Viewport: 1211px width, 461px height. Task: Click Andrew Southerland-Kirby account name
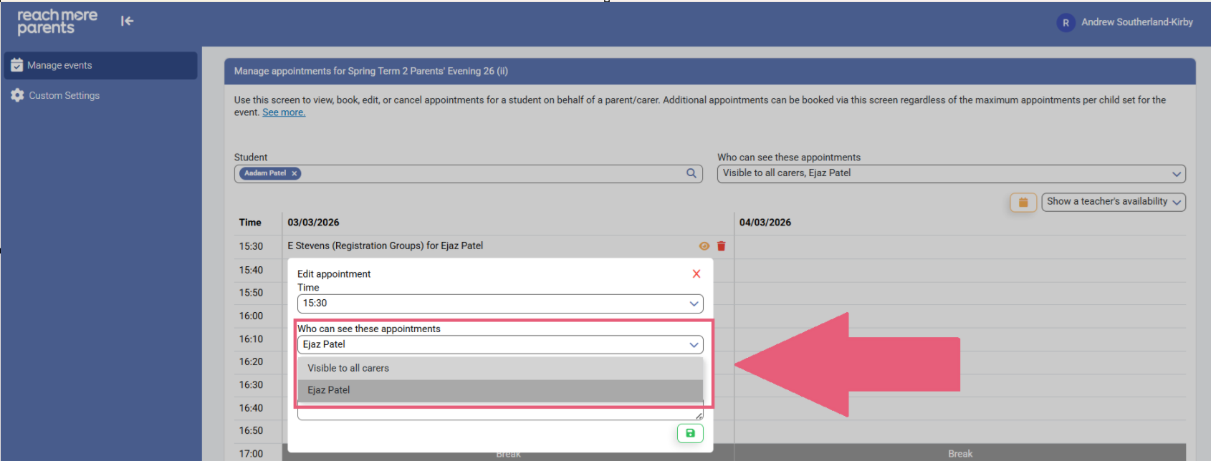pyautogui.click(x=1136, y=22)
